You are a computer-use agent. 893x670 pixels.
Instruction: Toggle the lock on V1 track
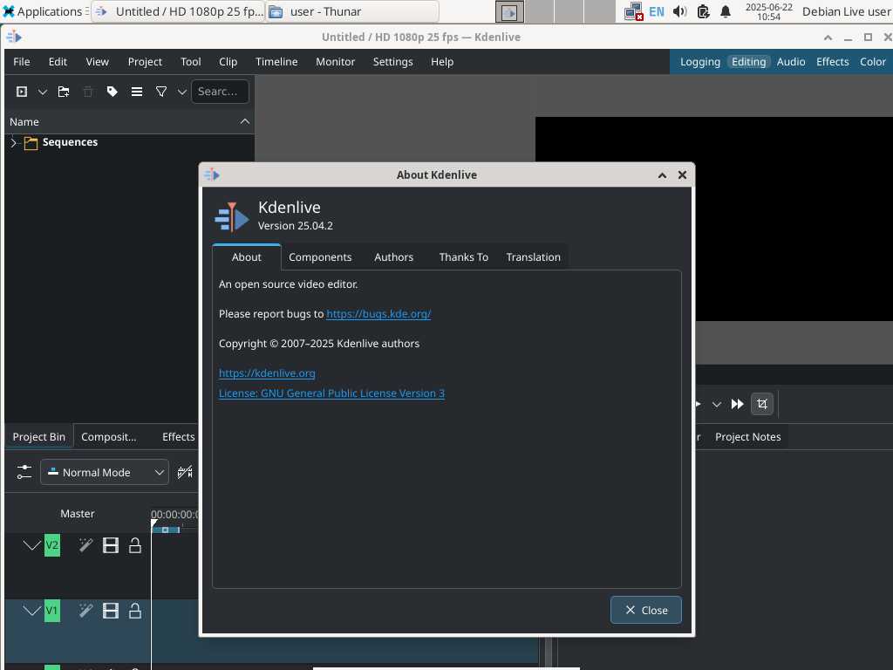click(135, 611)
